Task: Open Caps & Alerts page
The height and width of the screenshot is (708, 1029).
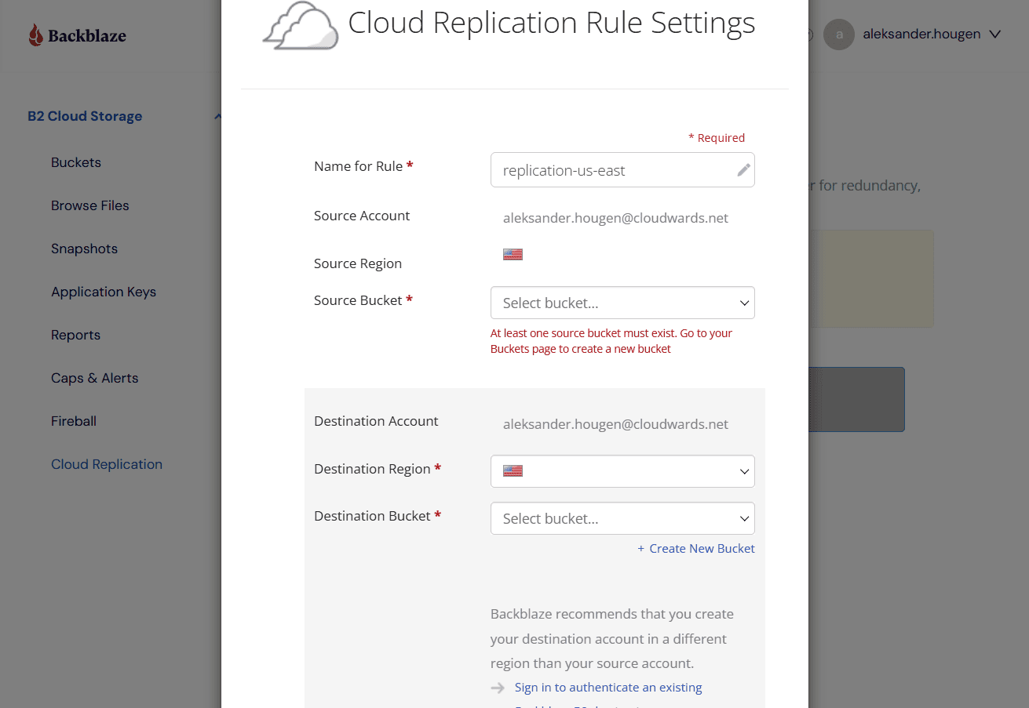Action: click(x=95, y=378)
